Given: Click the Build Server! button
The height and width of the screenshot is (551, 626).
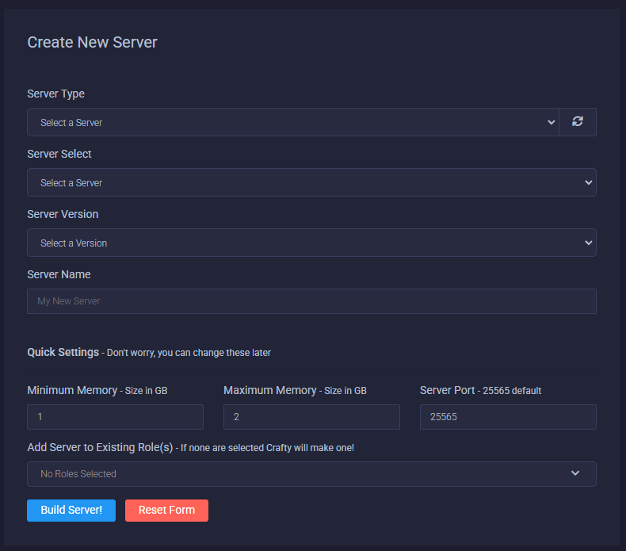Looking at the screenshot, I should click(71, 511).
